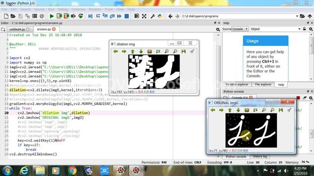Close the IPython console pane
Screen dimensions: 314x176
[x=312, y=91]
